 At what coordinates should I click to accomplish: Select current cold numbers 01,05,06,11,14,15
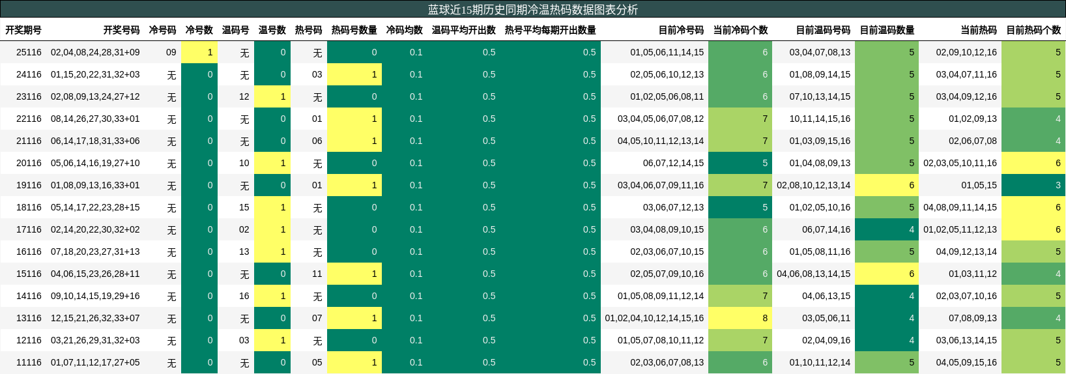pyautogui.click(x=667, y=52)
